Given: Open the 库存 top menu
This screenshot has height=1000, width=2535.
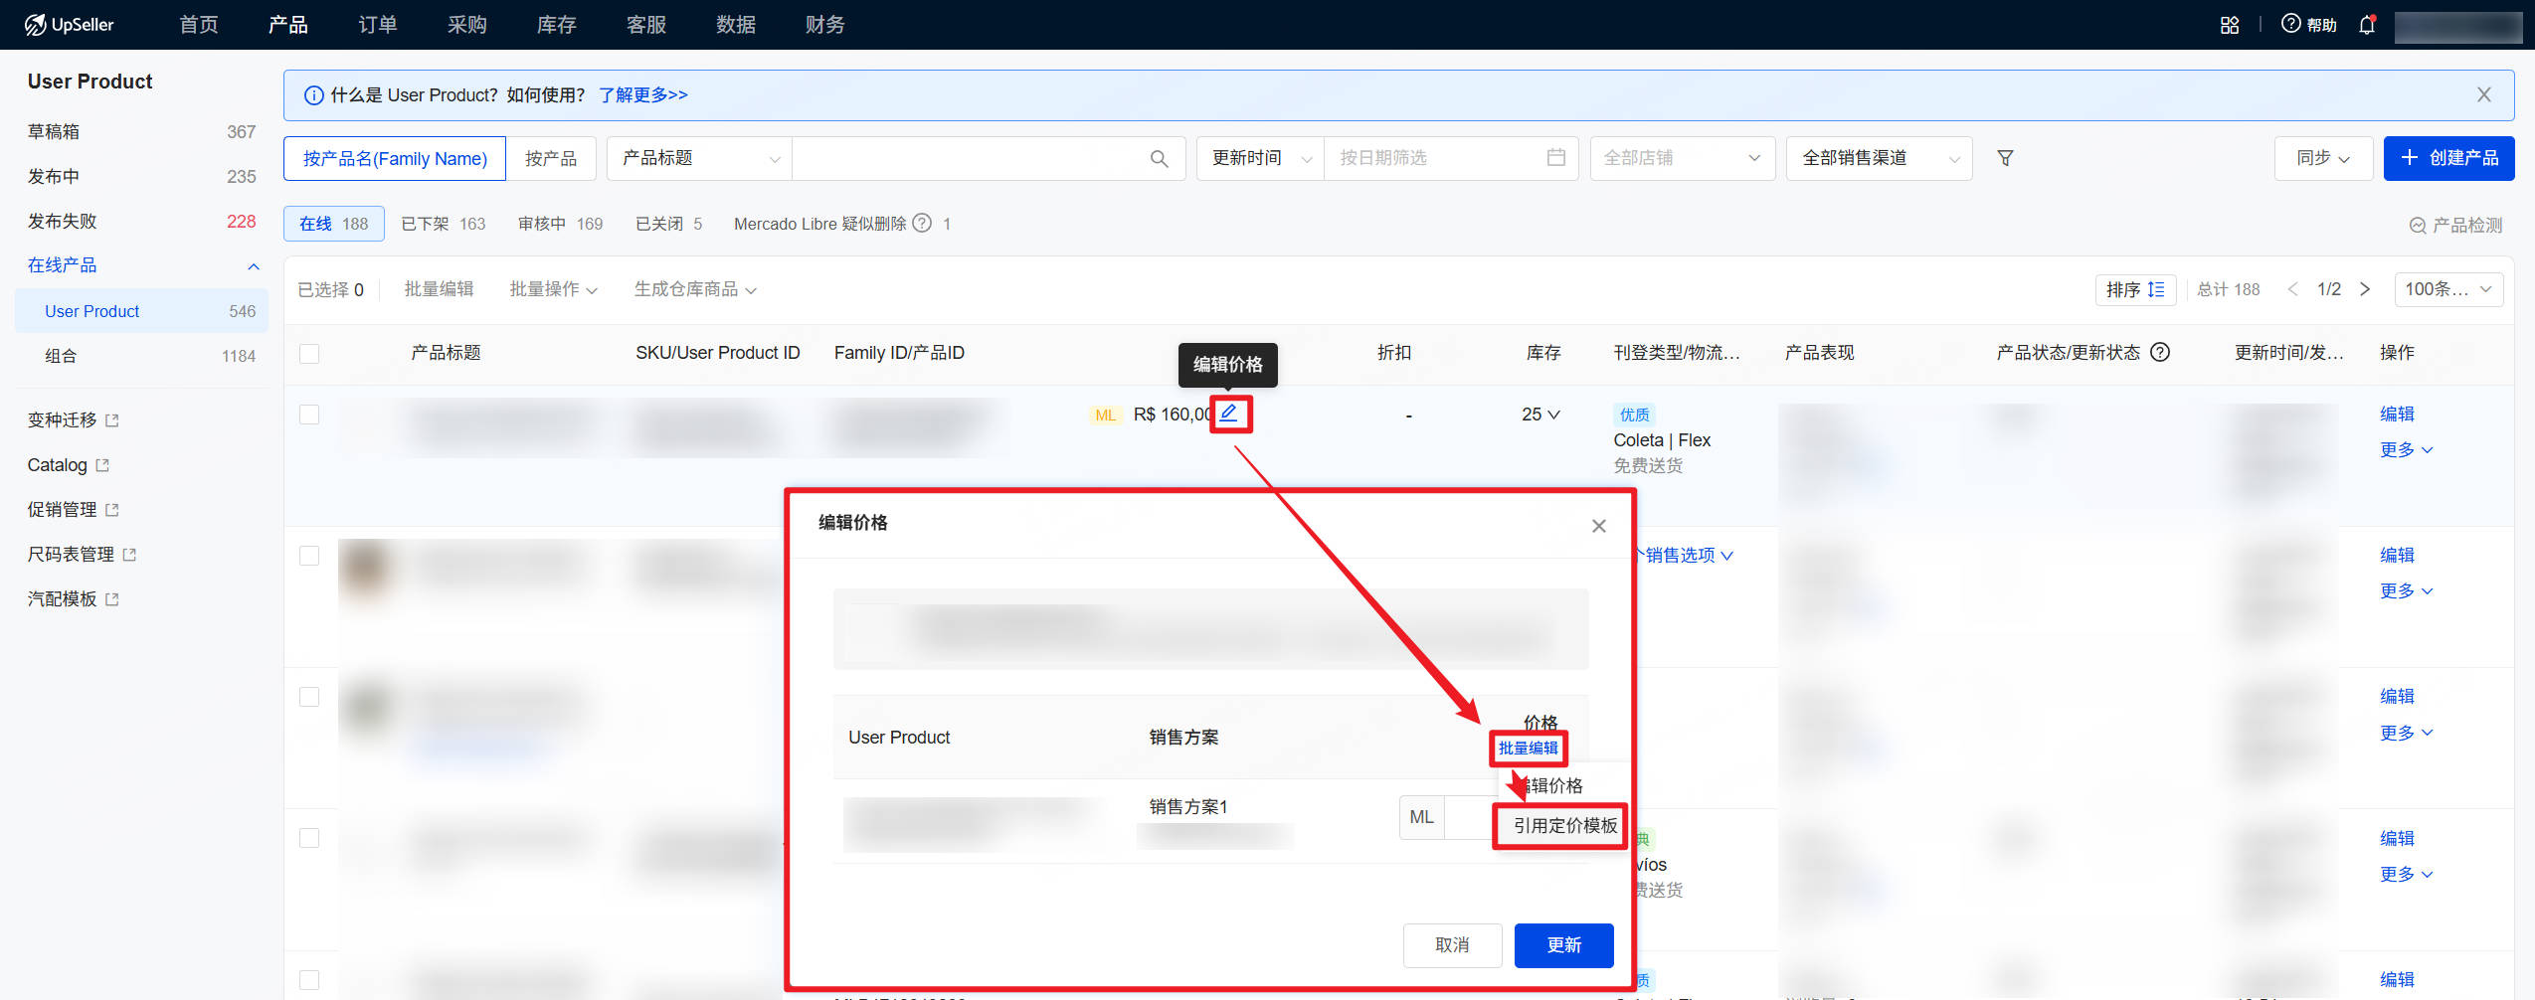Looking at the screenshot, I should coord(557,25).
